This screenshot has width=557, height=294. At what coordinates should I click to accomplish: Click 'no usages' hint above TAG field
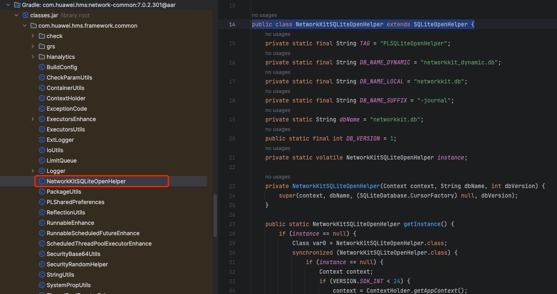coord(278,34)
